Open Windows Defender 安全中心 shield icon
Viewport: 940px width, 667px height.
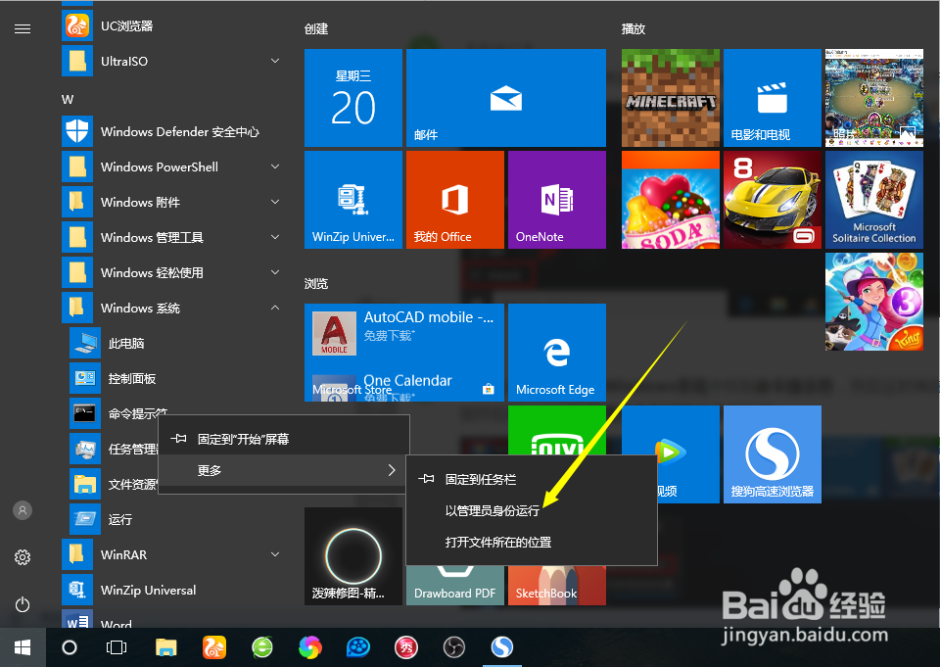tap(77, 131)
